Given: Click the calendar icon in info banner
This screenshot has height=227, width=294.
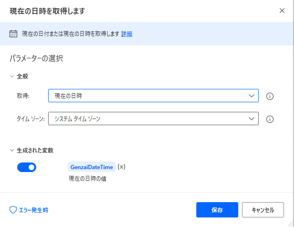Looking at the screenshot, I should coord(13,34).
